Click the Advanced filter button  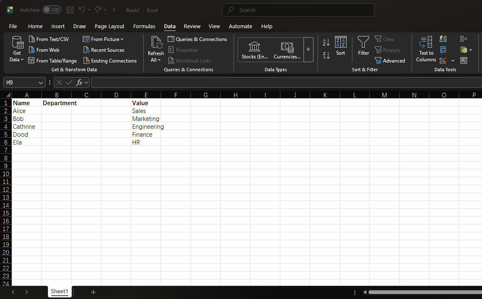[x=390, y=60]
